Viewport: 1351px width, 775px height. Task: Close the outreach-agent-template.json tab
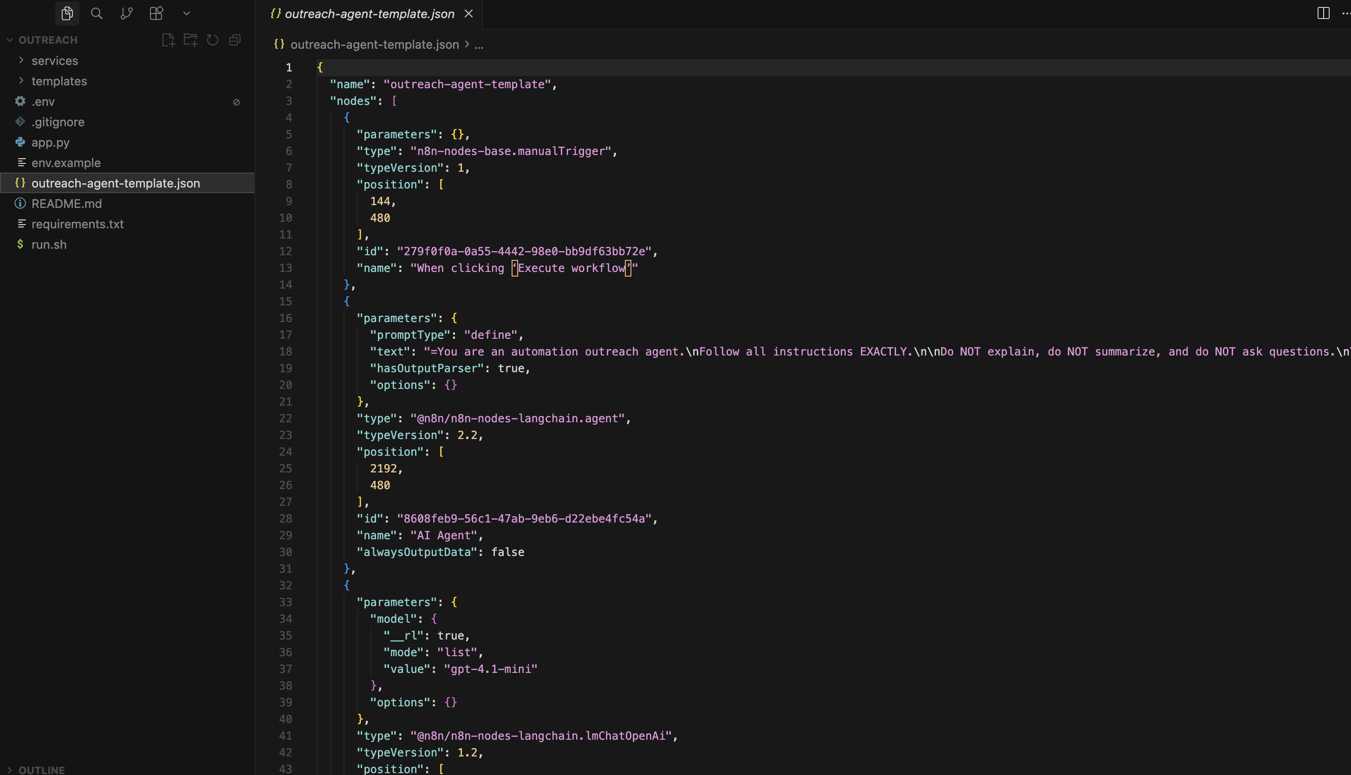468,14
